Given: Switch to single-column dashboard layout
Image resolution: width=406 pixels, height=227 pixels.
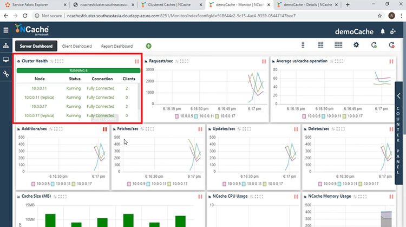Looking at the screenshot, I should 303,45.
